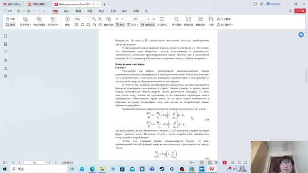Switch to the 开始 ribbon tab
This screenshot has width=308, height=173.
pyautogui.click(x=55, y=11)
